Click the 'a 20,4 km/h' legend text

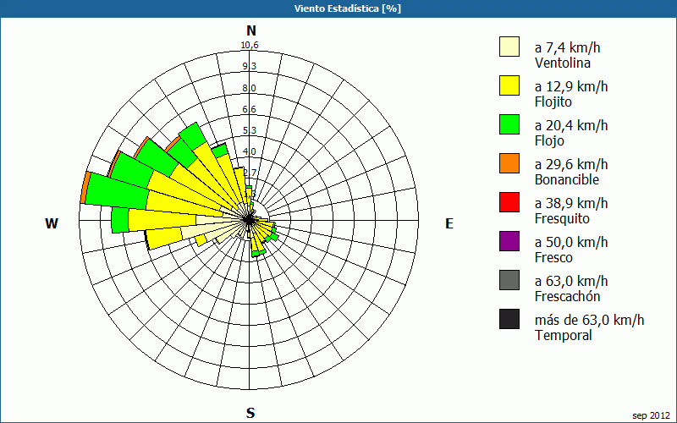(571, 125)
